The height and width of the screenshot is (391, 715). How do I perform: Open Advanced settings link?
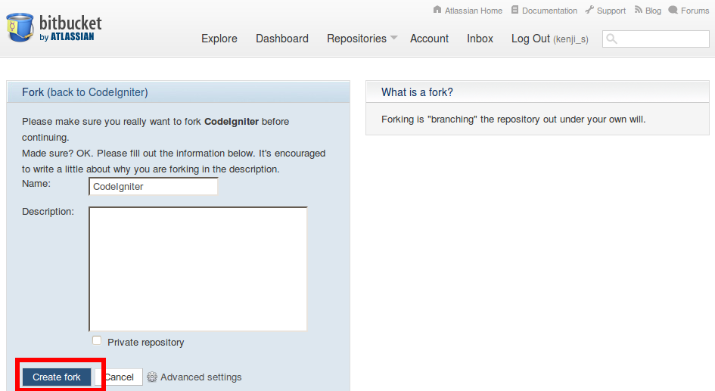coord(201,377)
